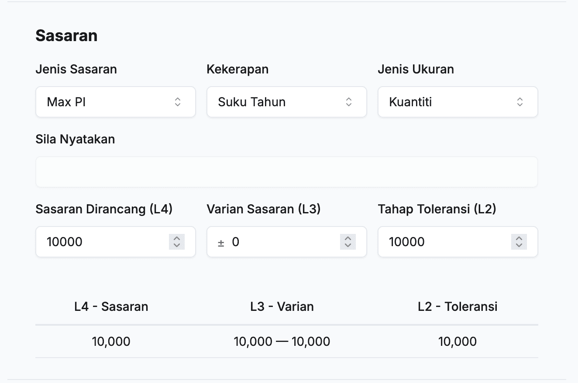The width and height of the screenshot is (578, 383).
Task: Select the 10,000 — 10,000 range cell
Action: (282, 341)
